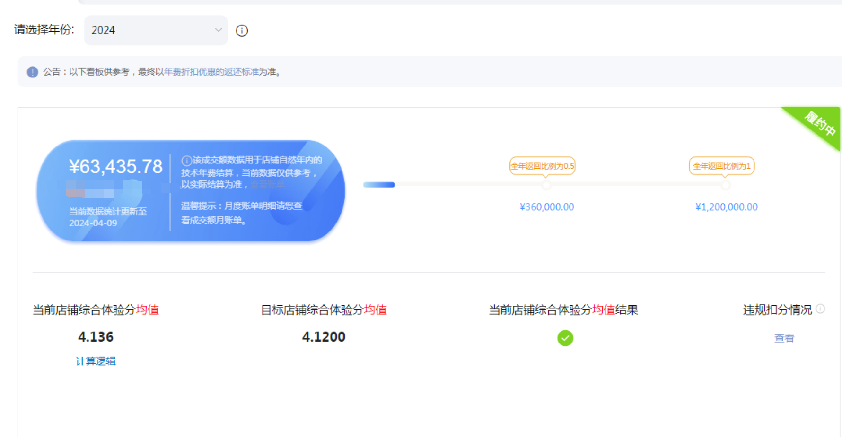Click the chevron arrow in year dropdown
Viewport: 842px width, 437px height.
[x=218, y=30]
